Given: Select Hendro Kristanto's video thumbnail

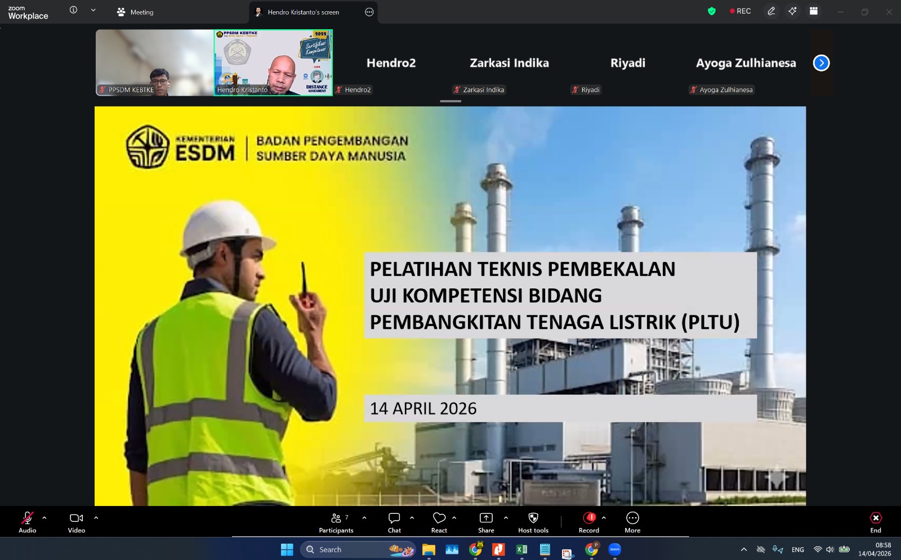Looking at the screenshot, I should tap(273, 62).
